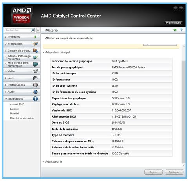Expand Tâches d'affichage courantes section
The width and height of the screenshot is (190, 181).
click(x=22, y=58)
